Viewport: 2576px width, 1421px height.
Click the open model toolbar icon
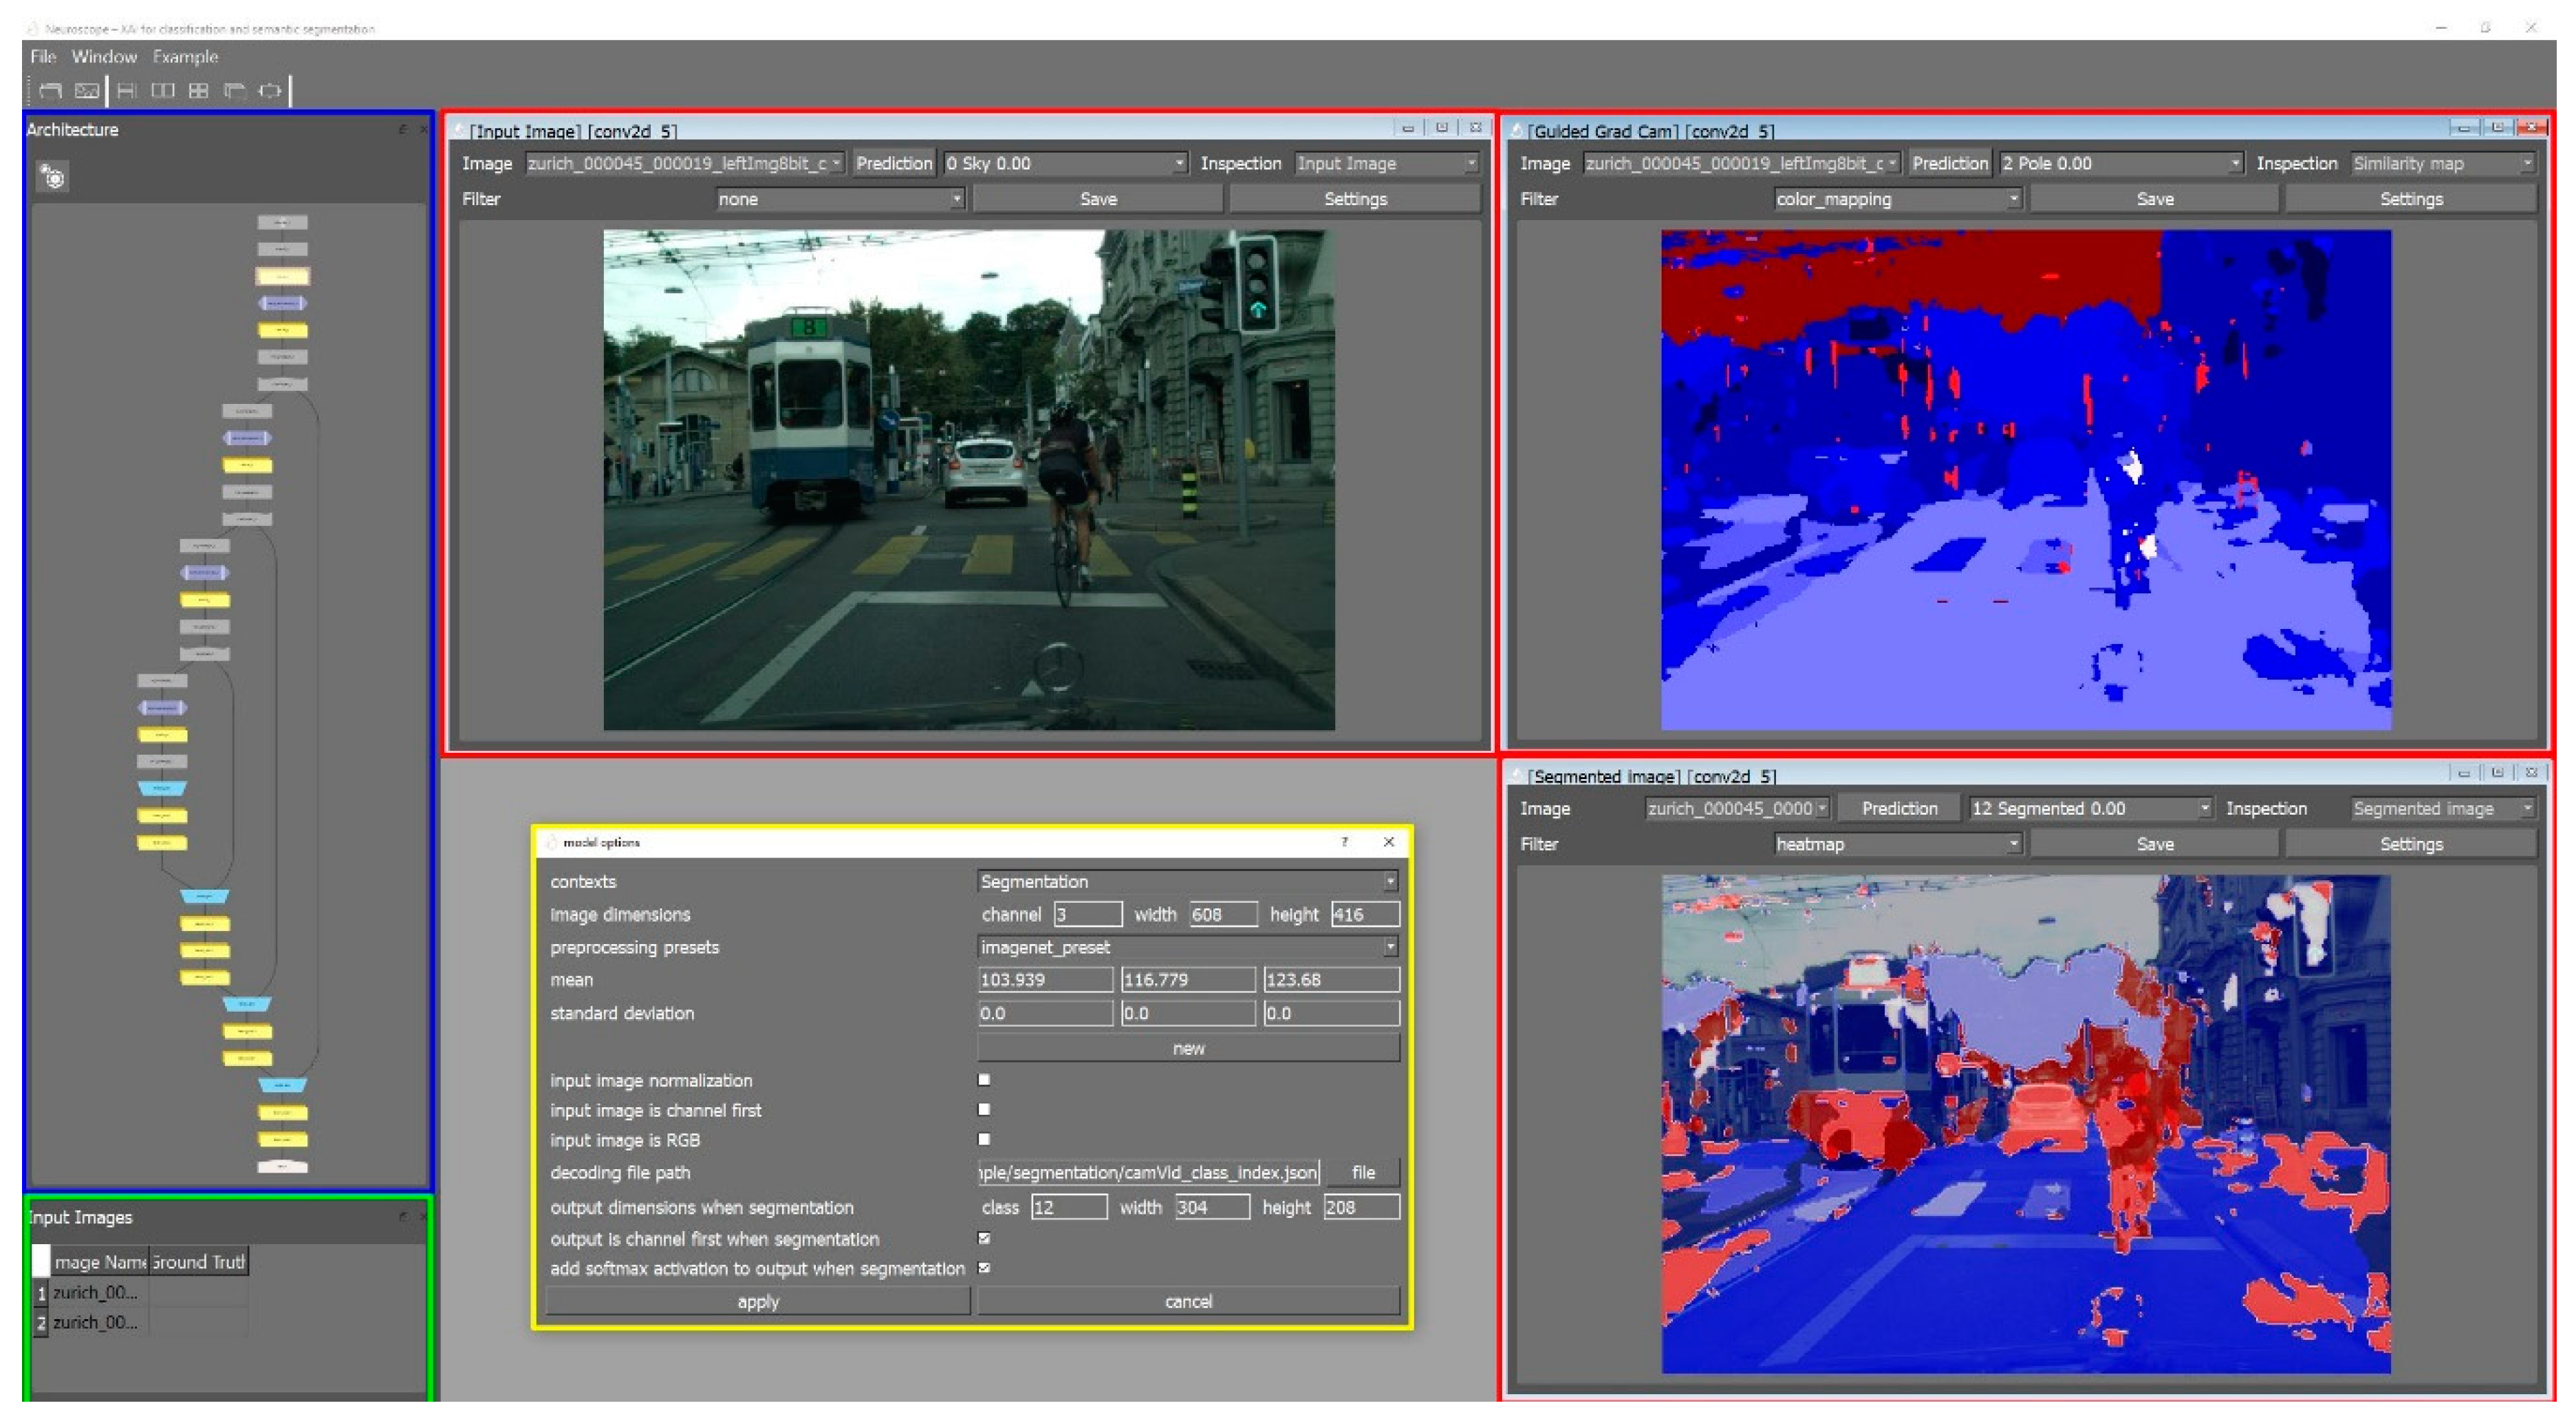[50, 91]
